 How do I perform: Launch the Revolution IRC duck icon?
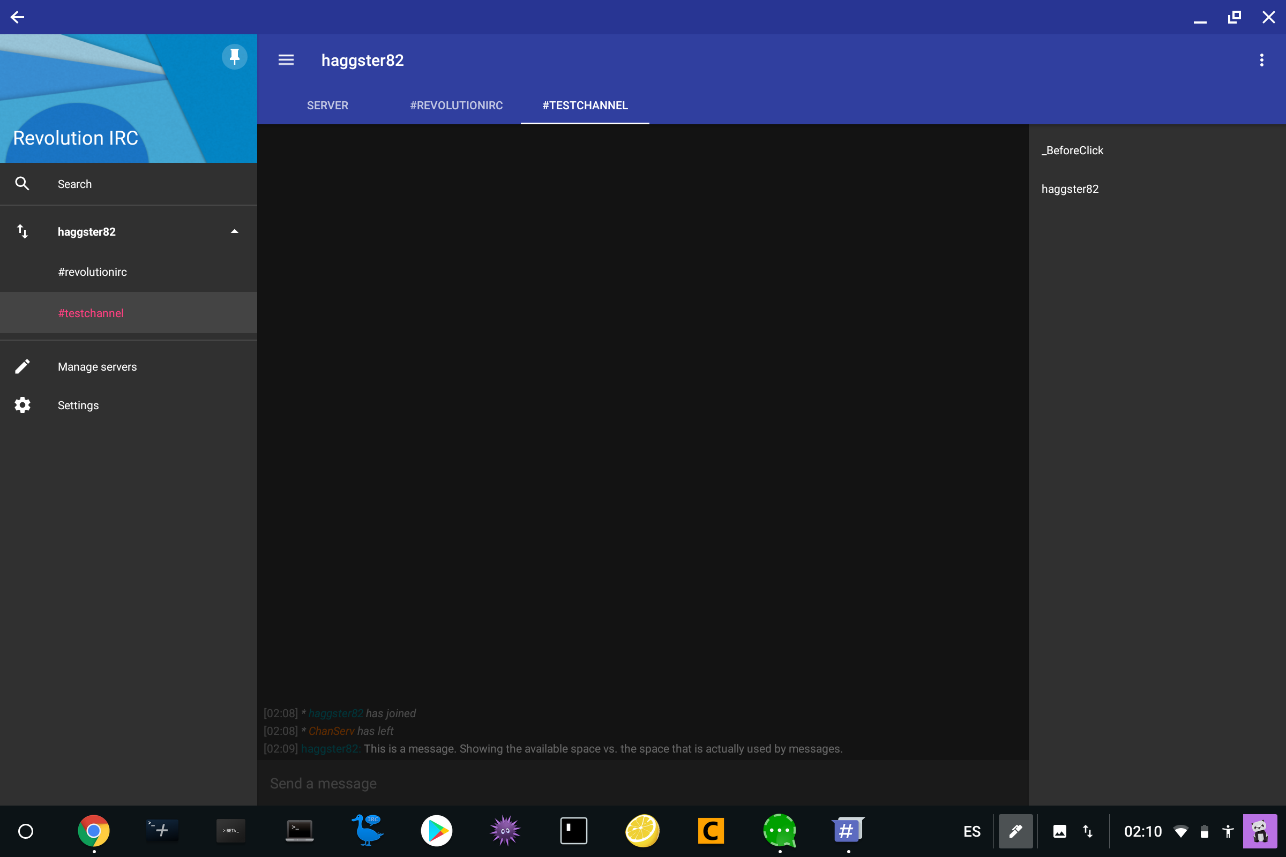(x=368, y=830)
